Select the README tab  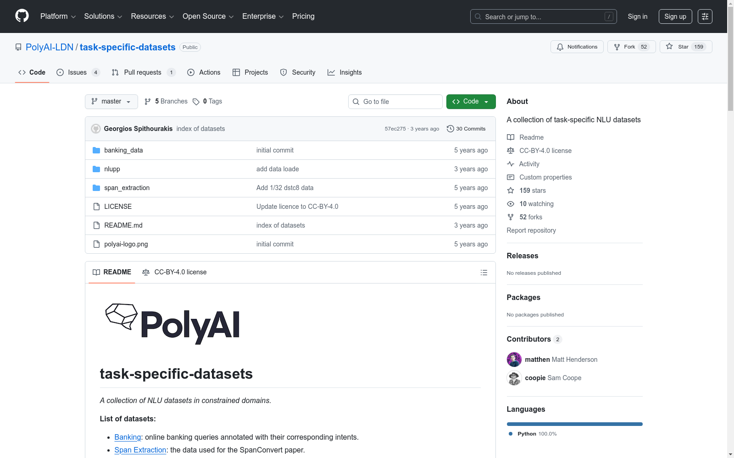[112, 273]
